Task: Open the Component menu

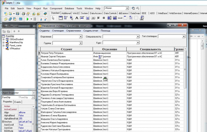Action: click(x=56, y=9)
